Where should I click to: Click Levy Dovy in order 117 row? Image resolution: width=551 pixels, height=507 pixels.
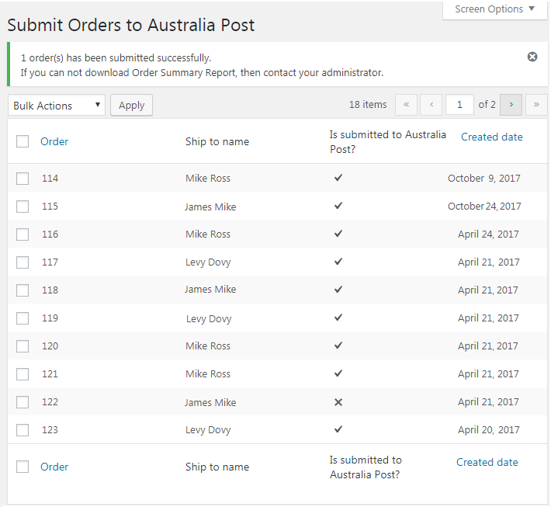coord(208,262)
